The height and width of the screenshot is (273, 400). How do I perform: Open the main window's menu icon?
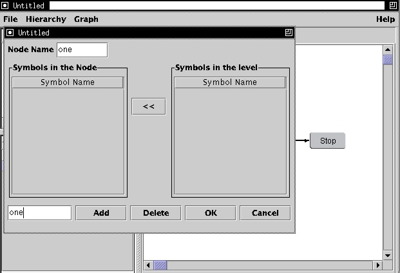point(5,5)
